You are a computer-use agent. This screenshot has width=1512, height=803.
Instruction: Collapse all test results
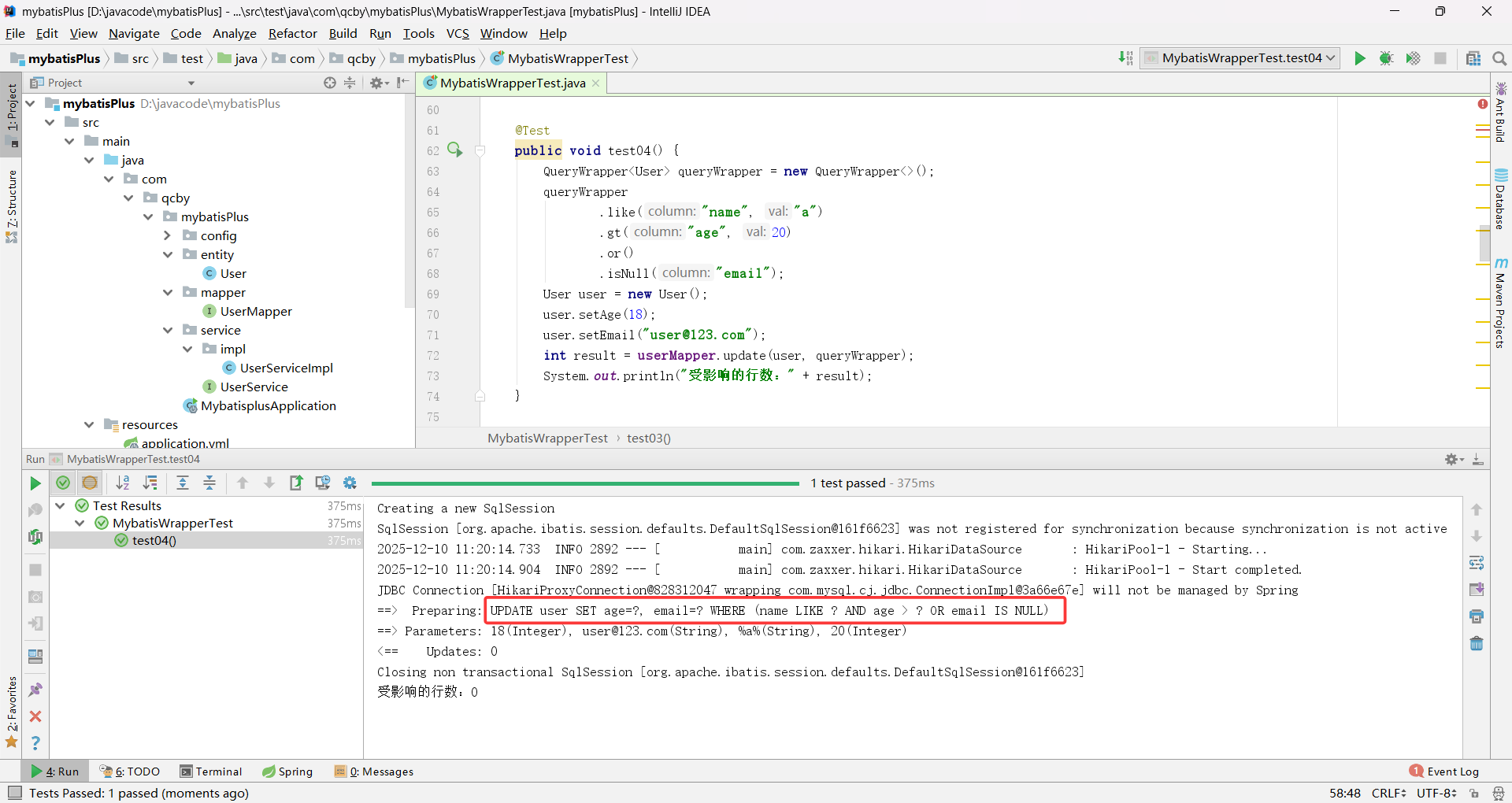[x=209, y=483]
